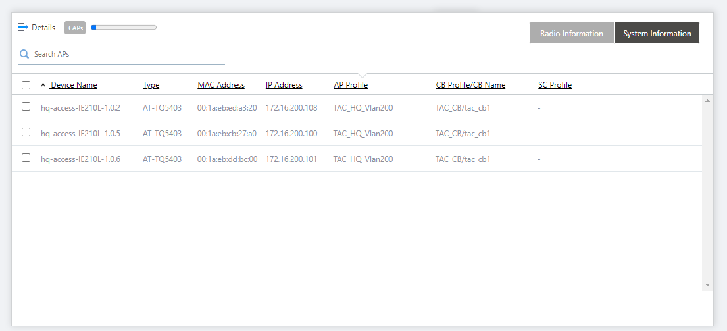Sort by CB Profile/CB Name header
Viewport: 727px width, 331px height.
[470, 85]
